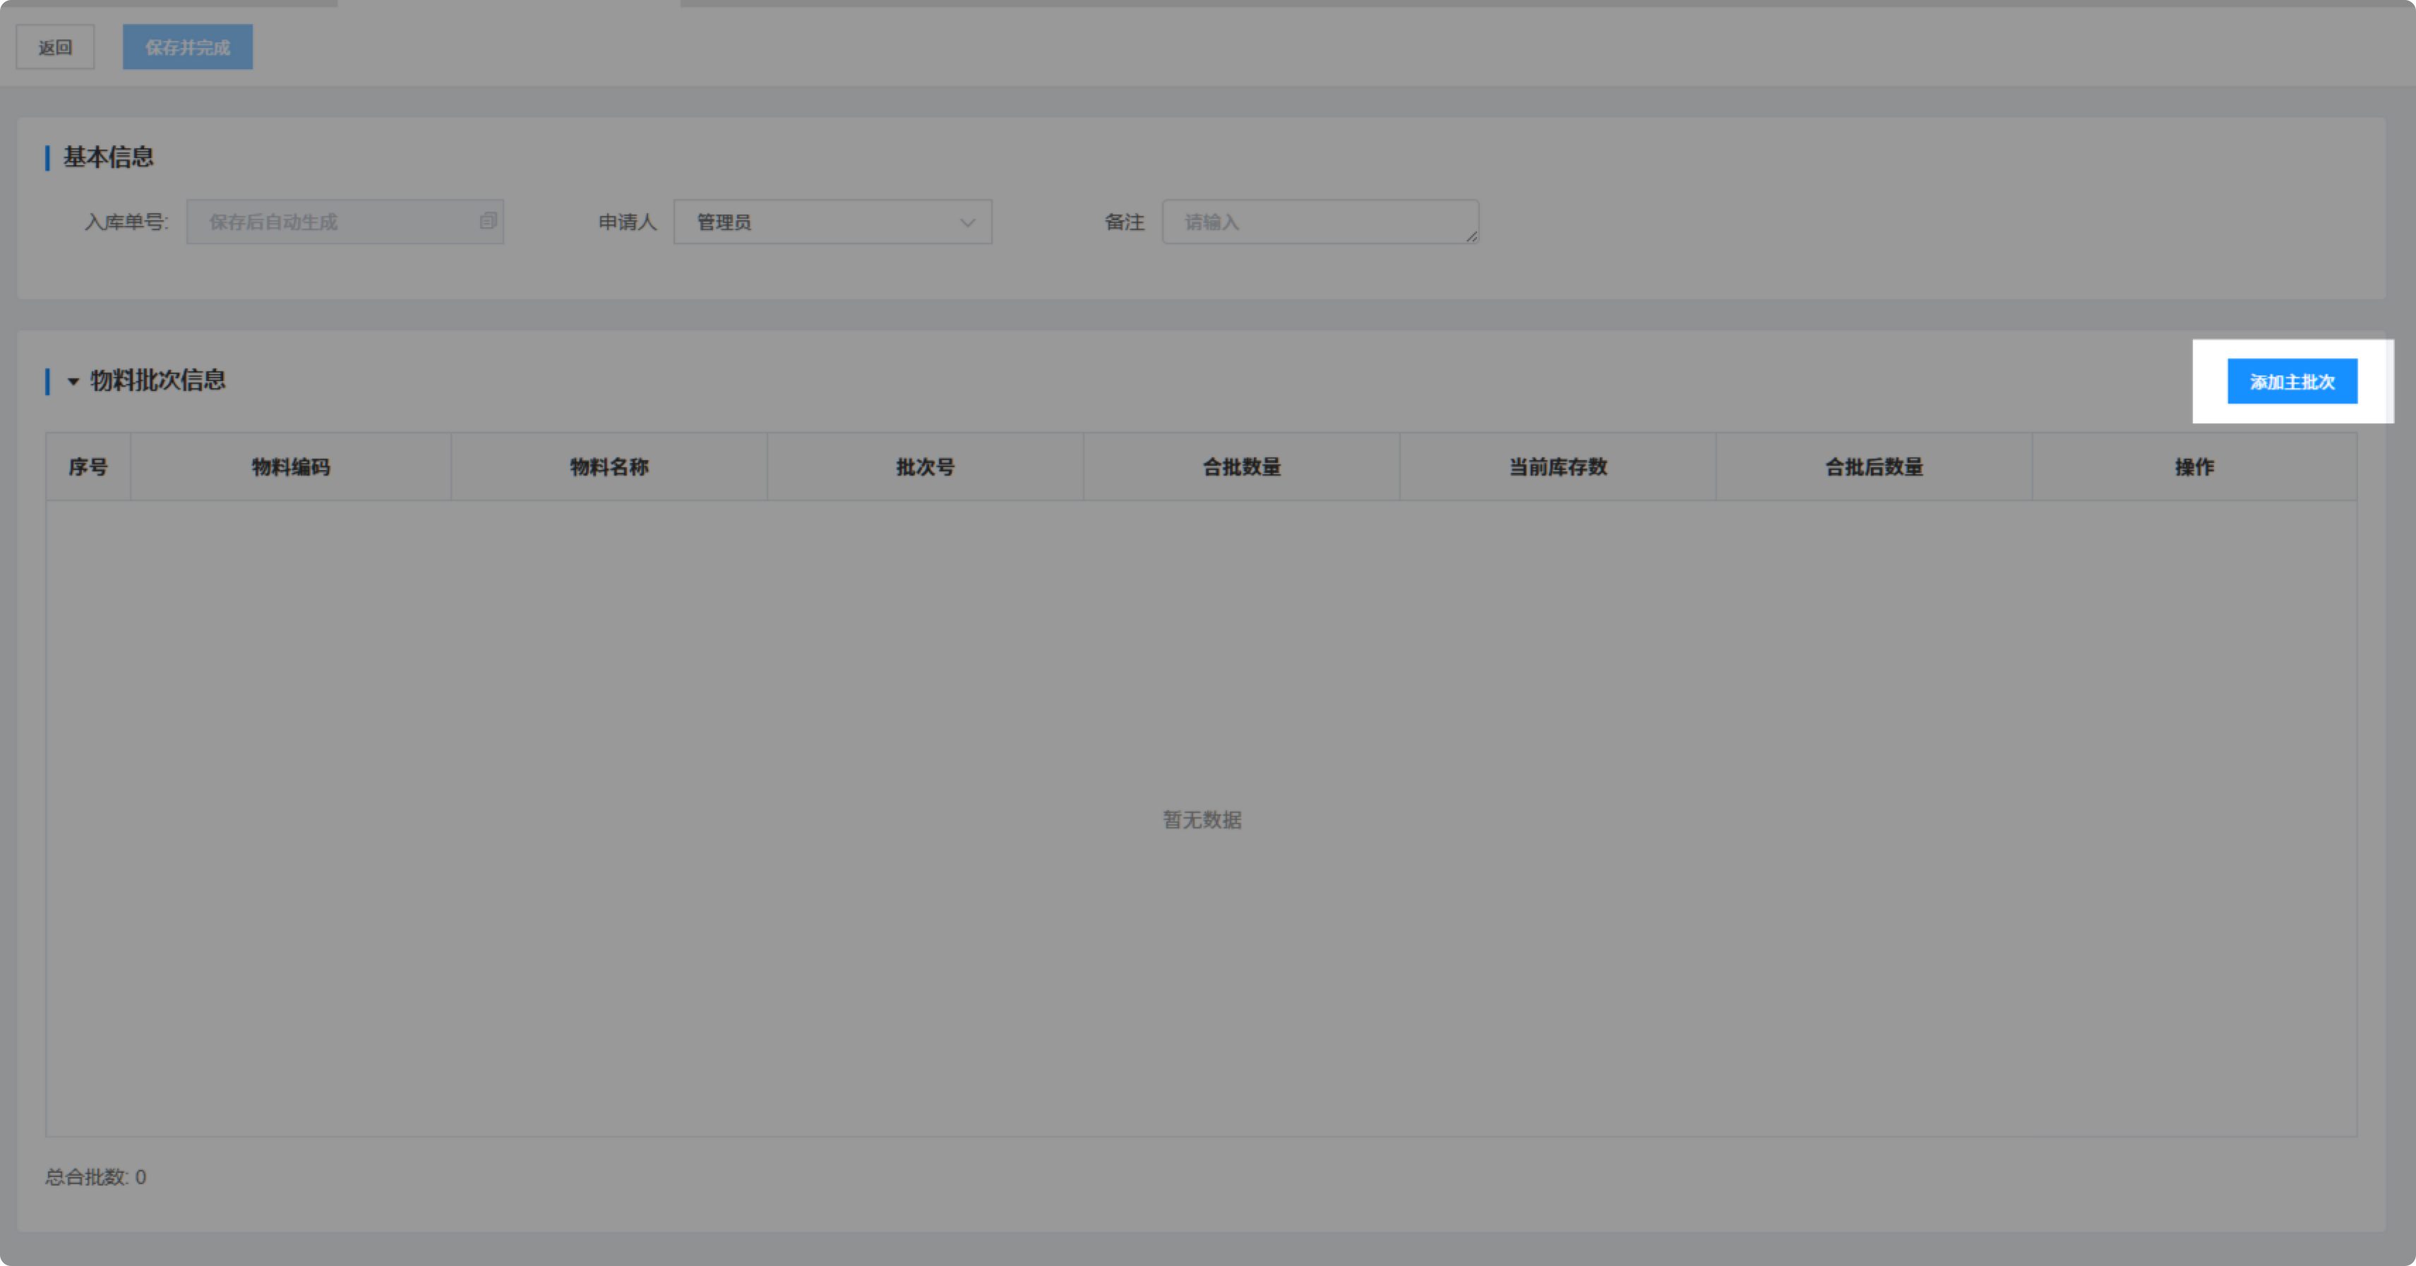
Task: Click the 暂无数据 empty table placeholder
Action: pos(1202,819)
